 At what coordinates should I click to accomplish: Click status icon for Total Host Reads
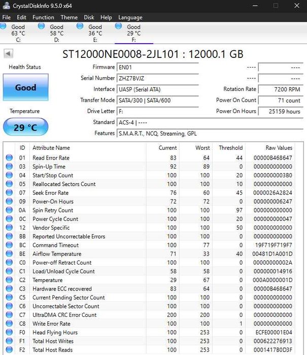pos(9,349)
